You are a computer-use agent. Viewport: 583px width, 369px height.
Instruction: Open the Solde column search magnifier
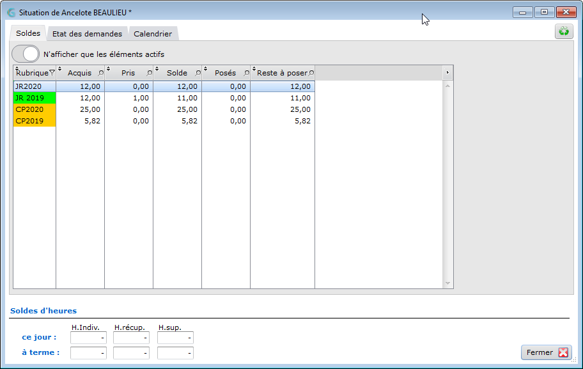(x=198, y=73)
